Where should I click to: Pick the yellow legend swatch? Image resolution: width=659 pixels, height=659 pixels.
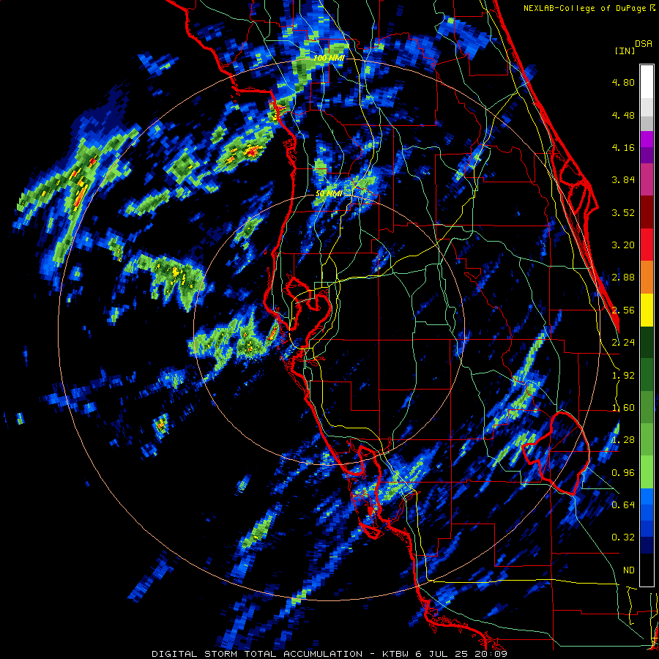pyautogui.click(x=647, y=310)
